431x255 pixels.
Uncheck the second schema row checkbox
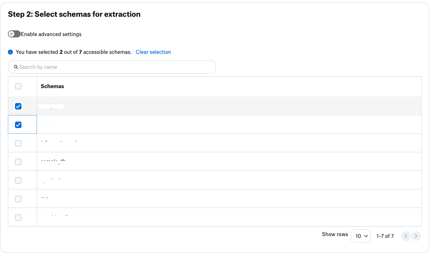[x=18, y=125]
